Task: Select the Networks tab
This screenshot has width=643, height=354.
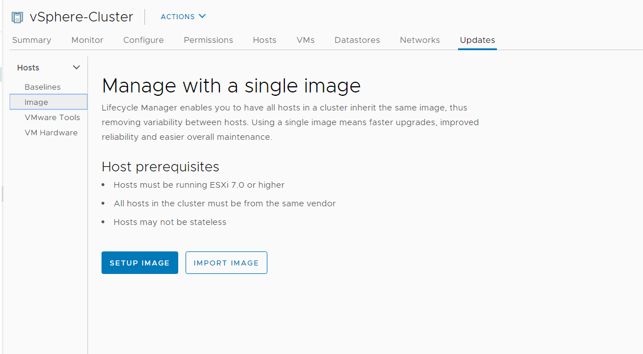Action: [420, 40]
